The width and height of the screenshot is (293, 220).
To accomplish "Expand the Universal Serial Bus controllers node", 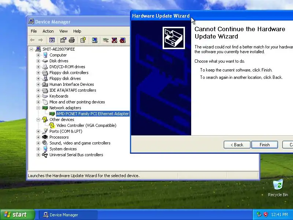I will point(38,155).
